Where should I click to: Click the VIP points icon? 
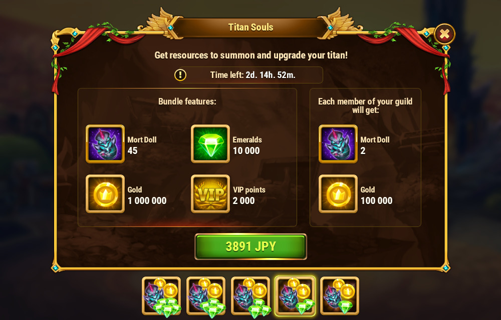click(210, 194)
